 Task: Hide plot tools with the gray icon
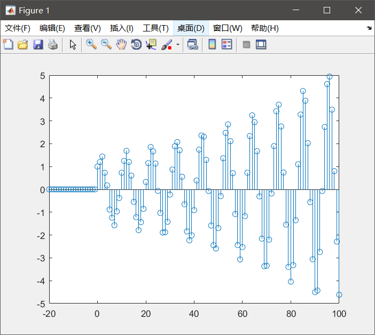(246, 44)
